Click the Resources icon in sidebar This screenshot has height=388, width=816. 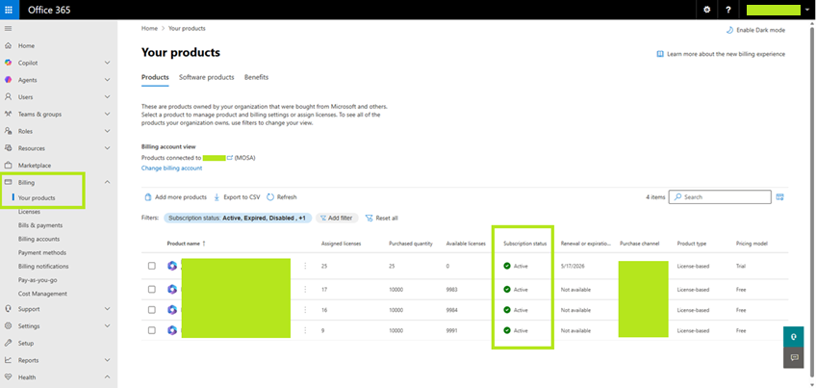8,148
